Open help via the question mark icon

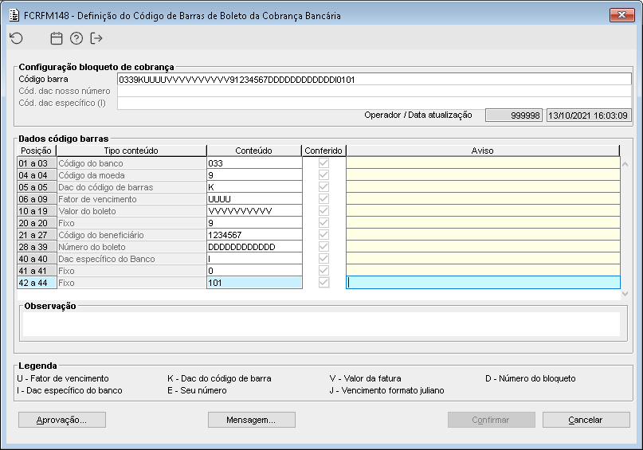[76, 37]
